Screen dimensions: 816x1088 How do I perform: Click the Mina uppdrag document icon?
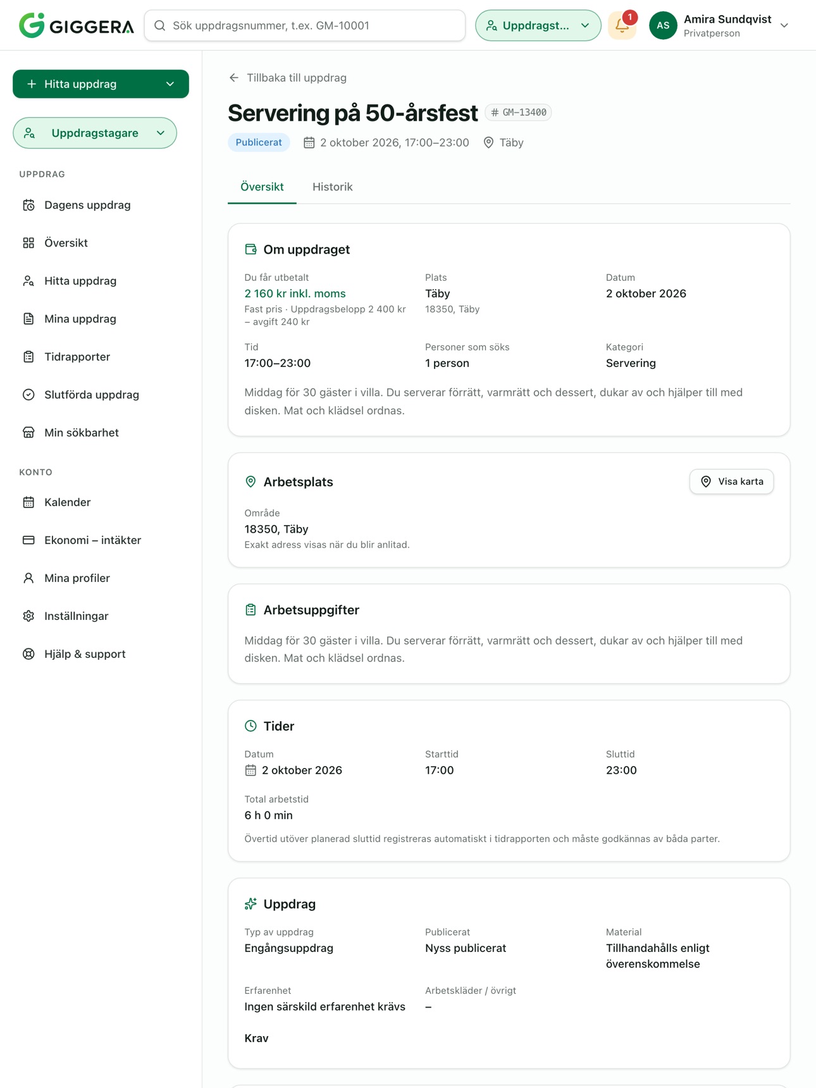(x=28, y=319)
